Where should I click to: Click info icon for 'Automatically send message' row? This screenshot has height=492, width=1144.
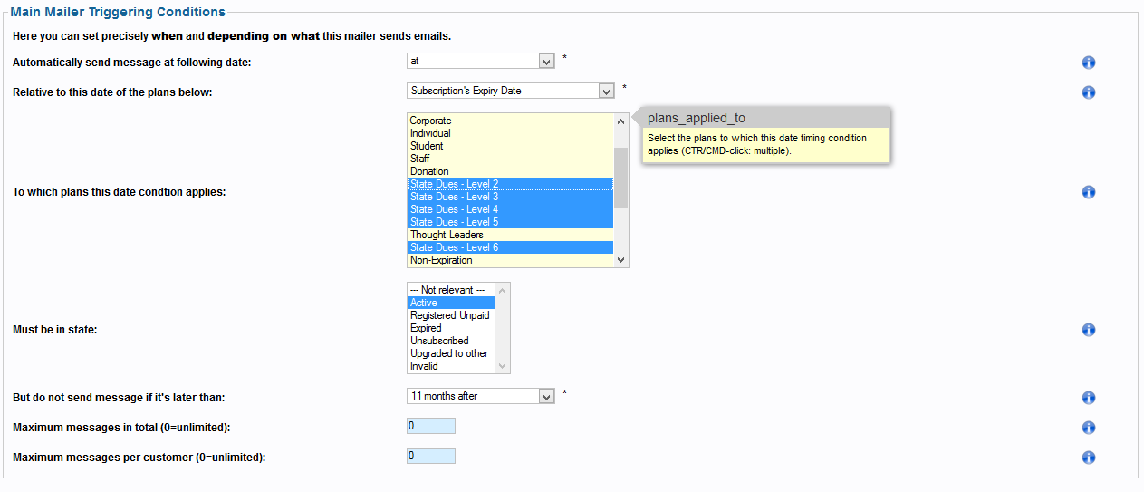coord(1089,63)
